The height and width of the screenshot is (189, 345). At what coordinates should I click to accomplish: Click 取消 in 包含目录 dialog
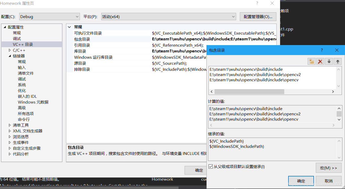329,181
